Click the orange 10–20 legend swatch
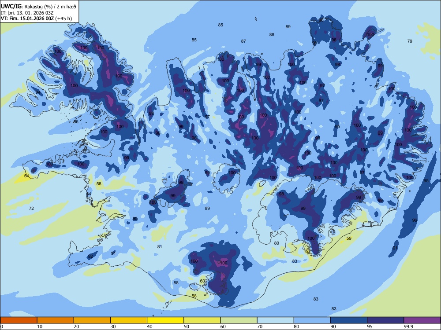Screen dimensions: 441x330 pos(56,320)
